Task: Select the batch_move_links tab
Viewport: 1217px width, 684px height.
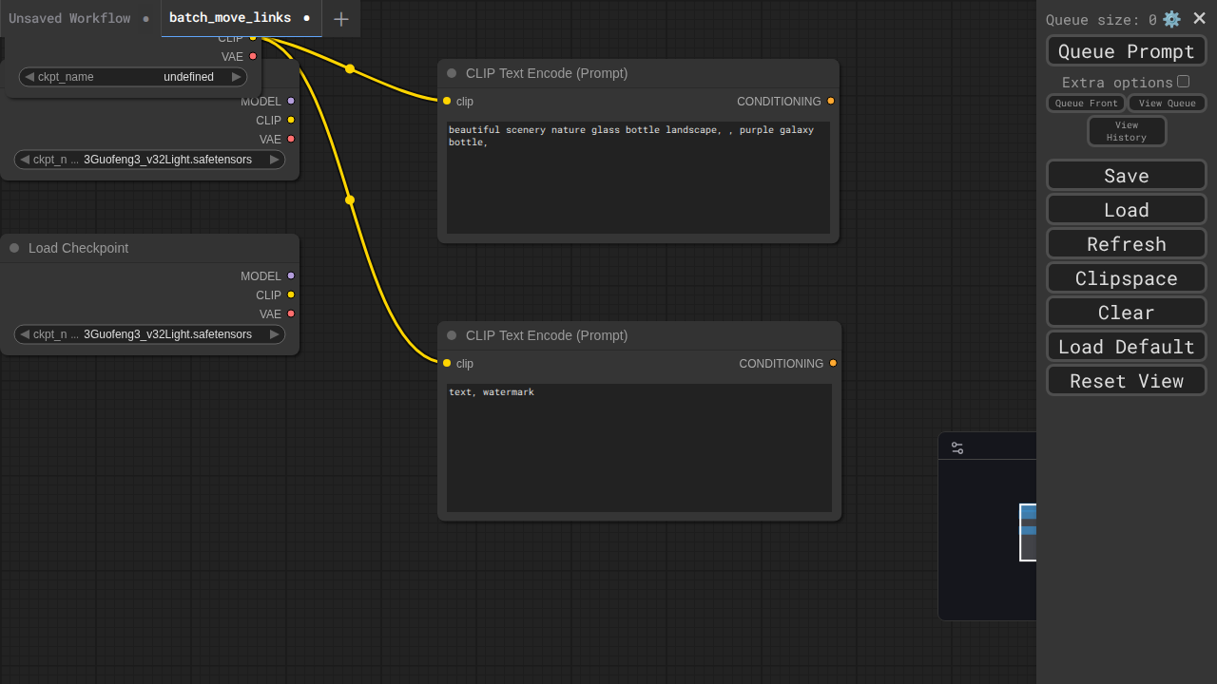Action: (230, 18)
